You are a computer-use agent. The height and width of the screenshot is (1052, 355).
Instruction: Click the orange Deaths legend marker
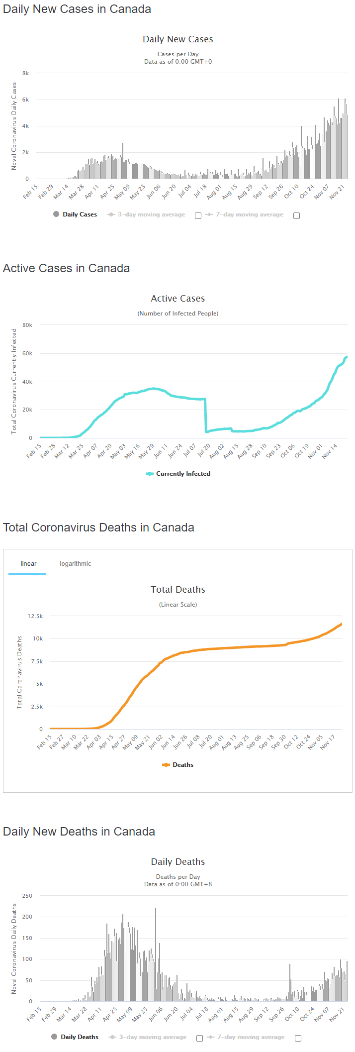pyautogui.click(x=166, y=765)
